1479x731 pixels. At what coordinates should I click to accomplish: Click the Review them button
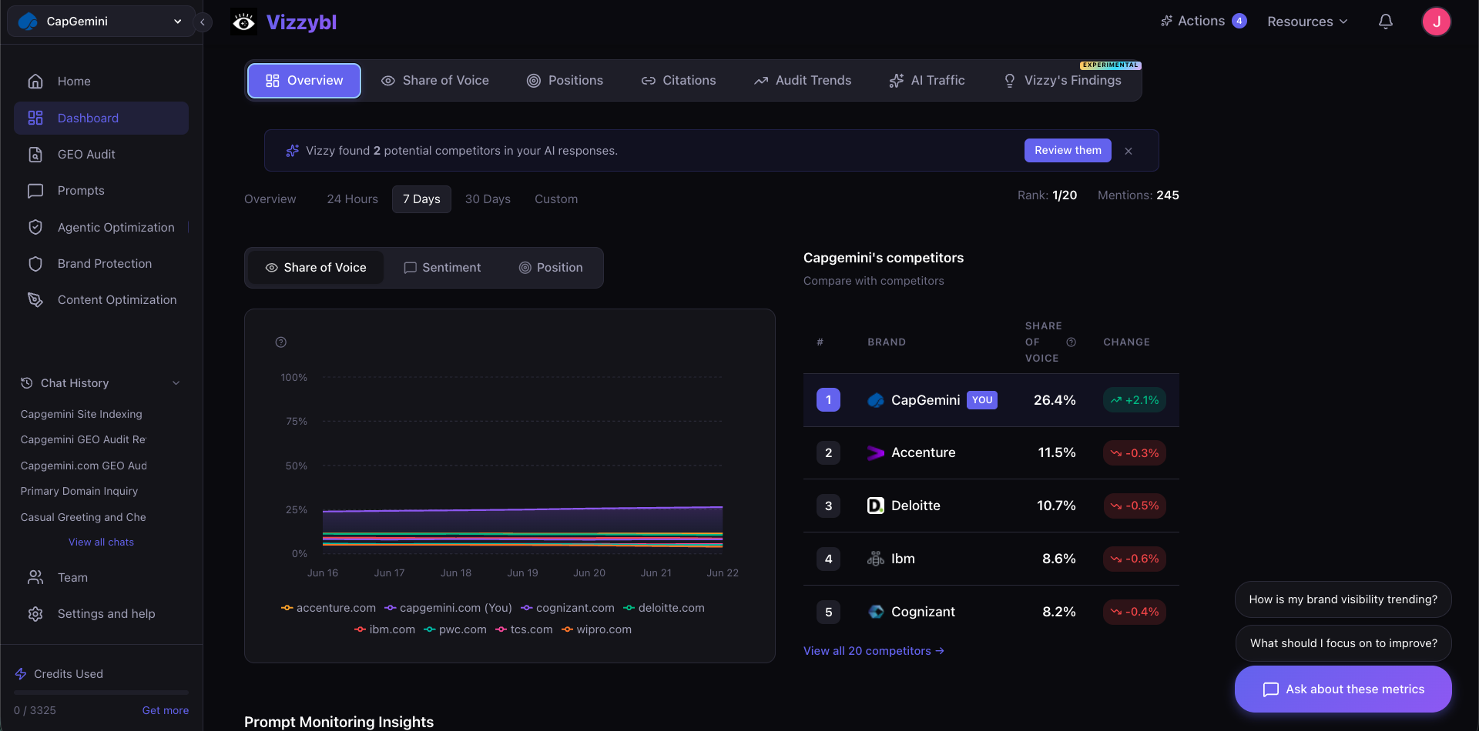coord(1068,151)
